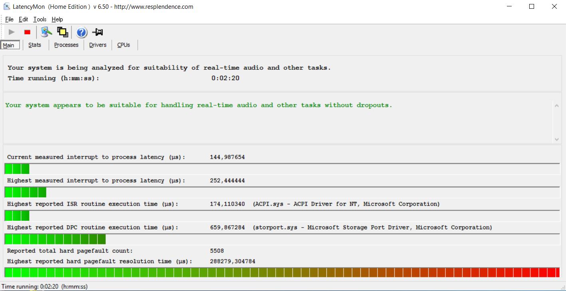Click the ACPI.sys driver description text
566x291 pixels.
(346, 204)
